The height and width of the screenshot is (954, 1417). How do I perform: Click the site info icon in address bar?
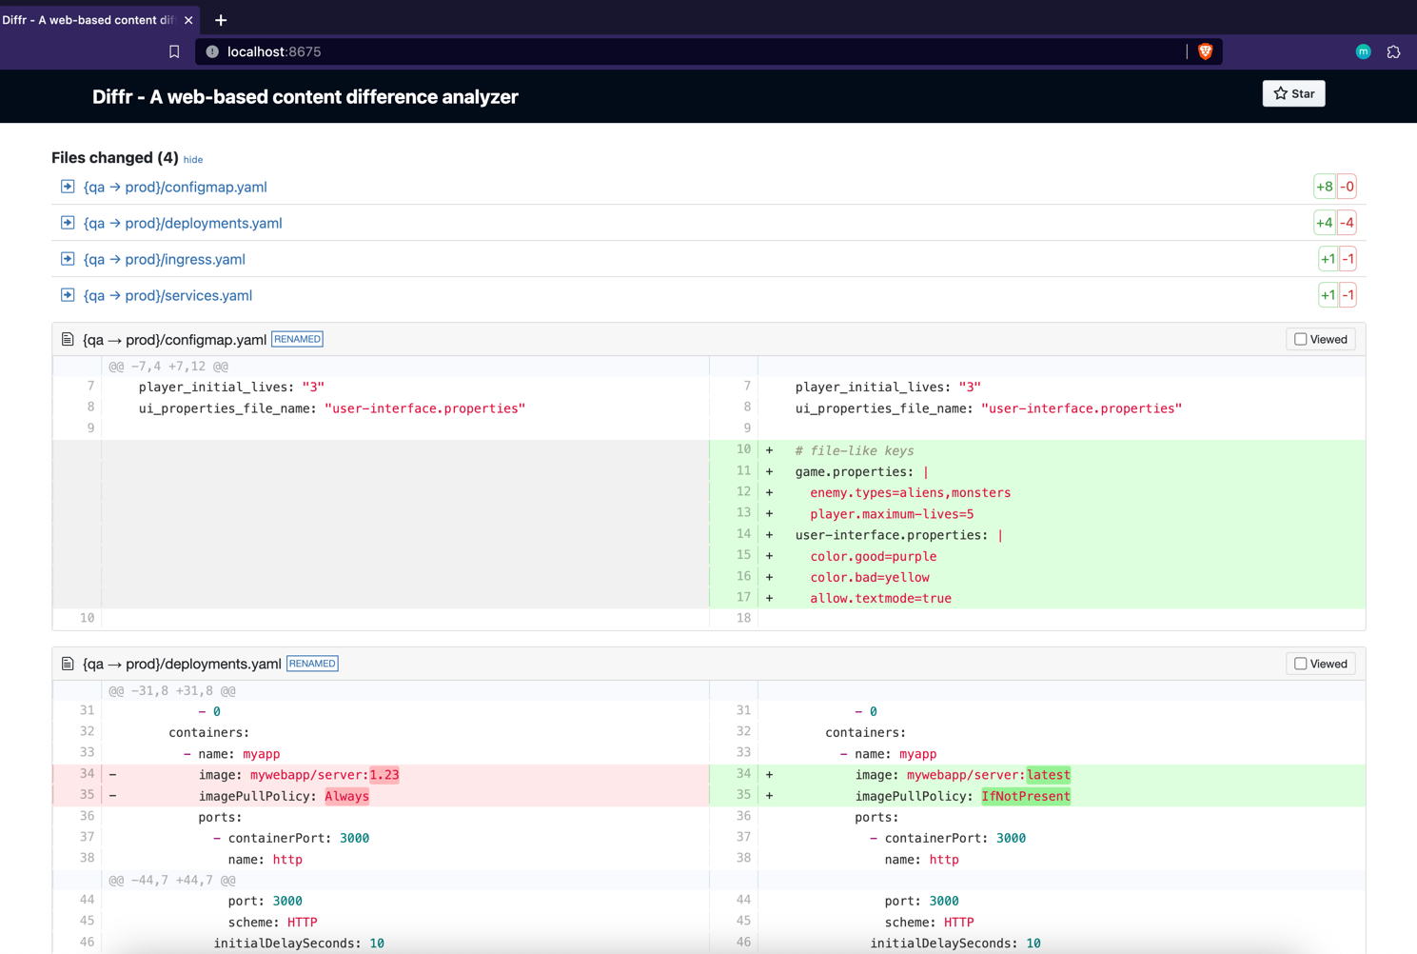click(x=212, y=51)
